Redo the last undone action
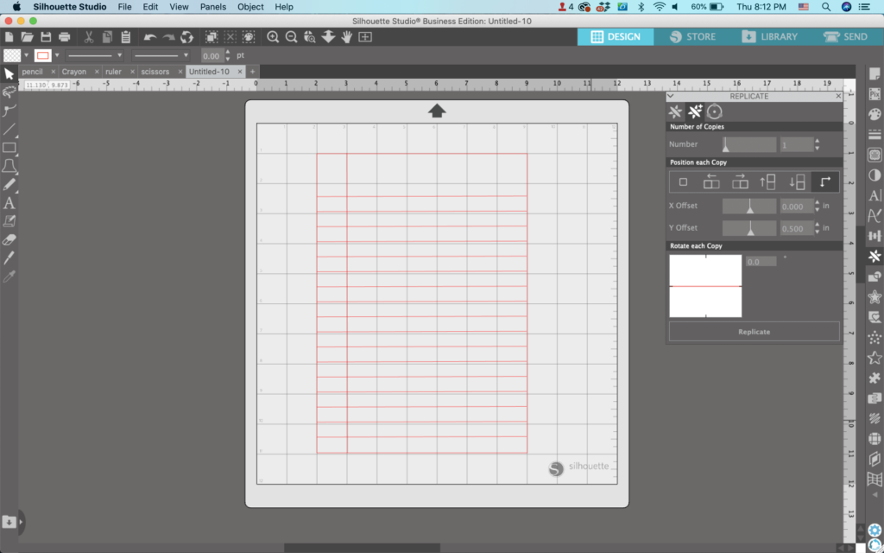The height and width of the screenshot is (553, 884). coord(168,37)
